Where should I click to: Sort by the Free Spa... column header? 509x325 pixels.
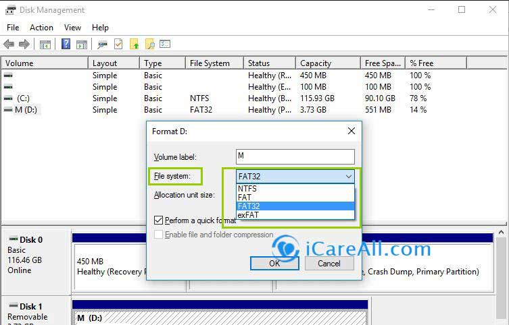(383, 63)
